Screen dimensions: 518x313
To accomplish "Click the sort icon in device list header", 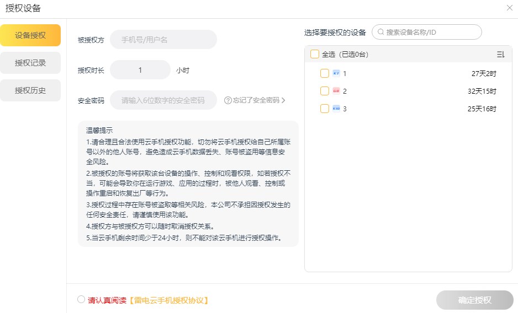I will click(500, 54).
